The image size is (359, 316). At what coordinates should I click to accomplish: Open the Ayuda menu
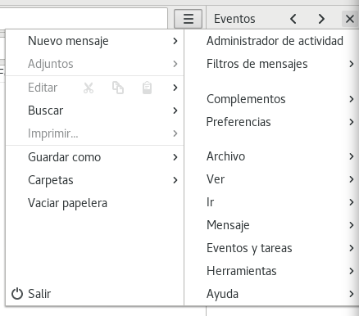tap(271, 294)
